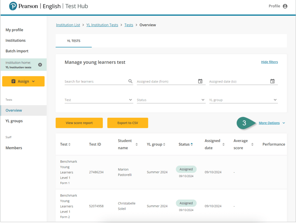Viewport: 296px width, 223px height.
Task: Open YL groups in the sidebar
Action: tap(14, 121)
